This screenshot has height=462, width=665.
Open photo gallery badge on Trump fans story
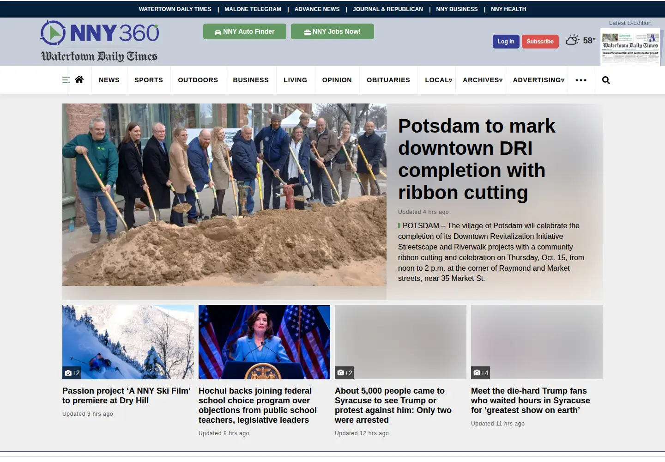coord(481,373)
